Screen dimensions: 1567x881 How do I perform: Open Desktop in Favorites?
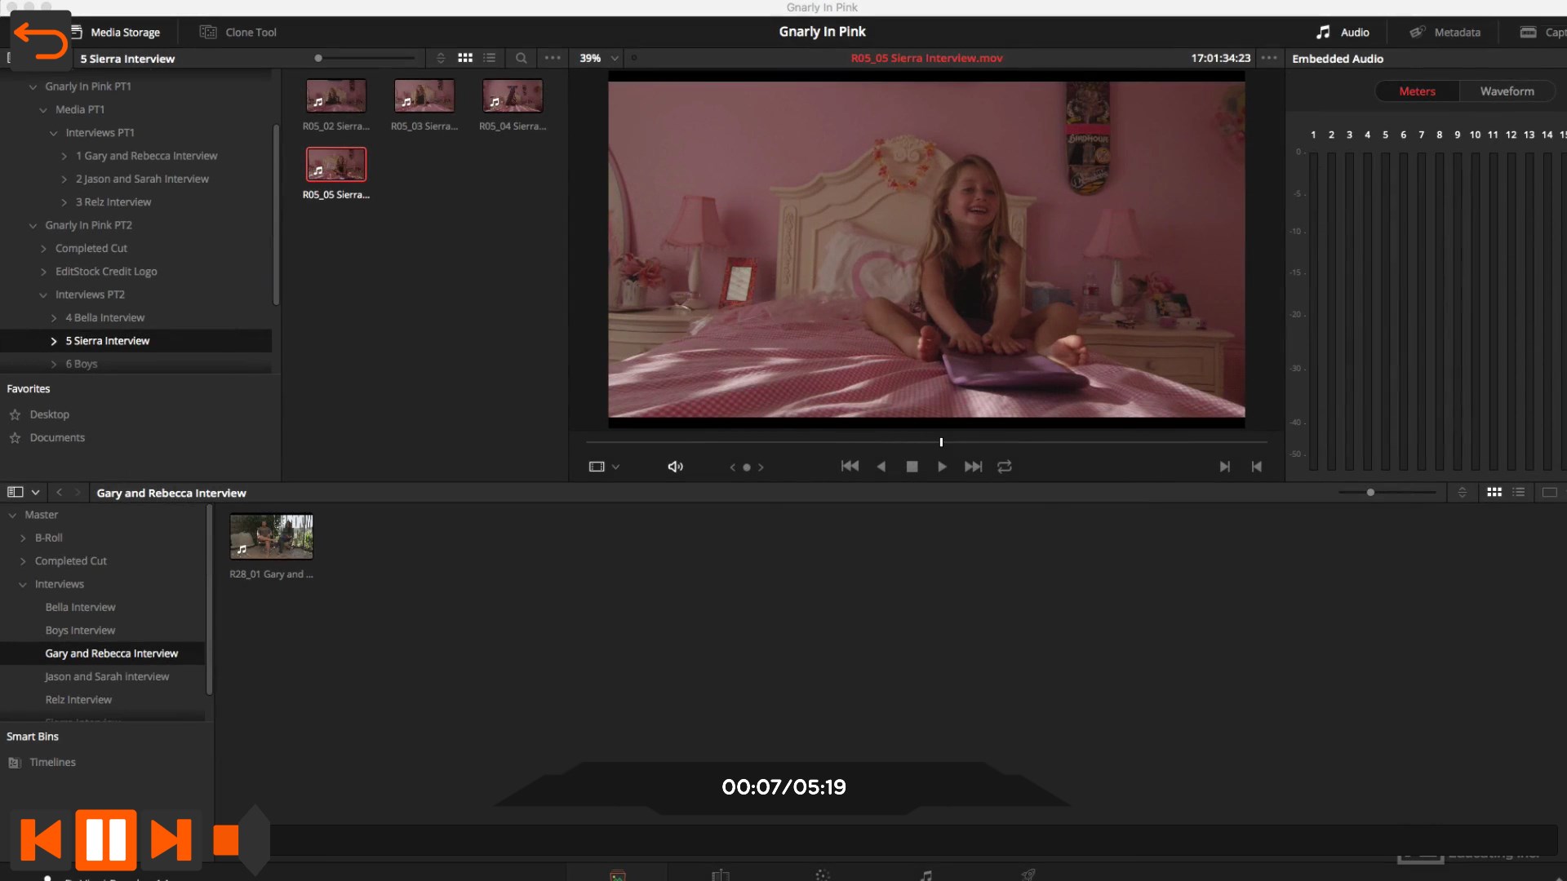[x=49, y=414]
